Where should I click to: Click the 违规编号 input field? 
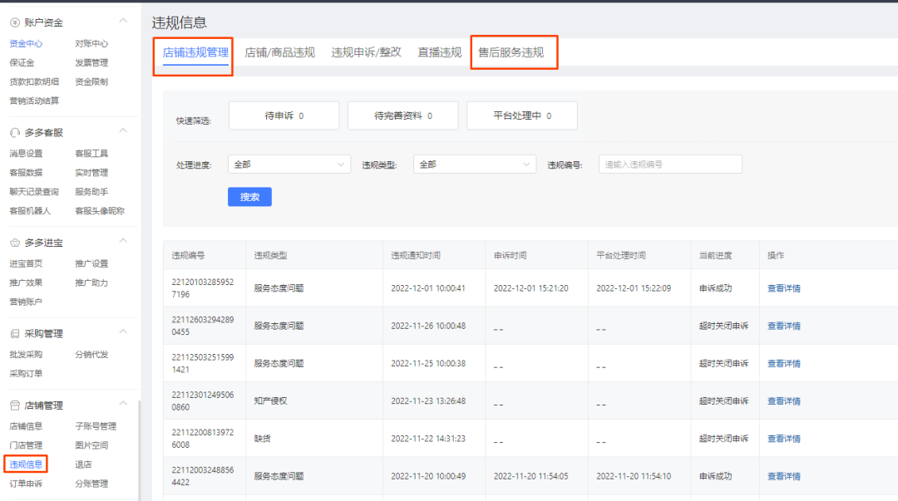coord(671,165)
